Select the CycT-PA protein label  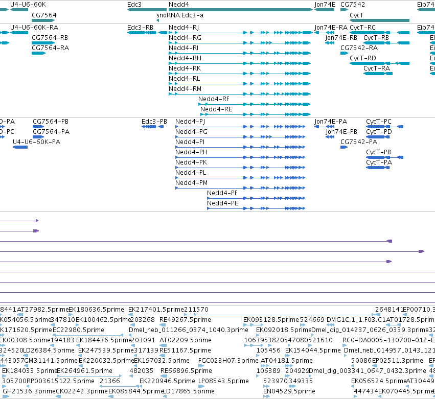click(379, 162)
